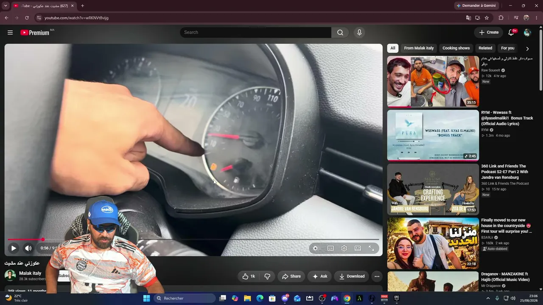Mute the video volume

pyautogui.click(x=28, y=248)
